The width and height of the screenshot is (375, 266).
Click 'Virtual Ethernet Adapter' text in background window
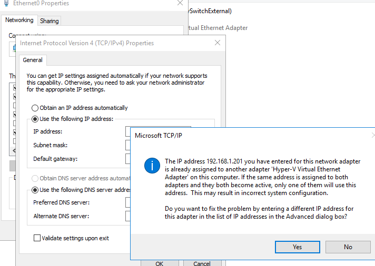tap(218, 28)
